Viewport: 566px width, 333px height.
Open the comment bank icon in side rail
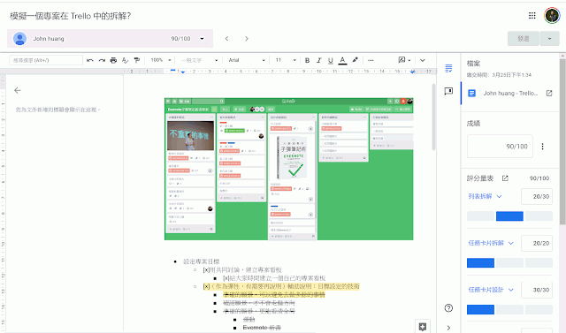(448, 91)
